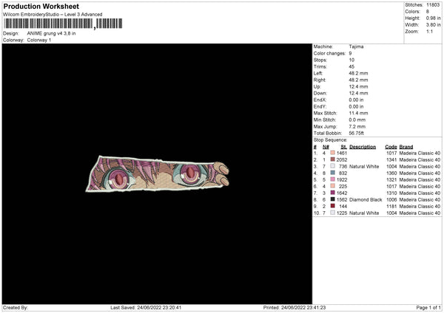This screenshot has height=313, width=444.
Task: Click the Code column header
Action: 391,147
